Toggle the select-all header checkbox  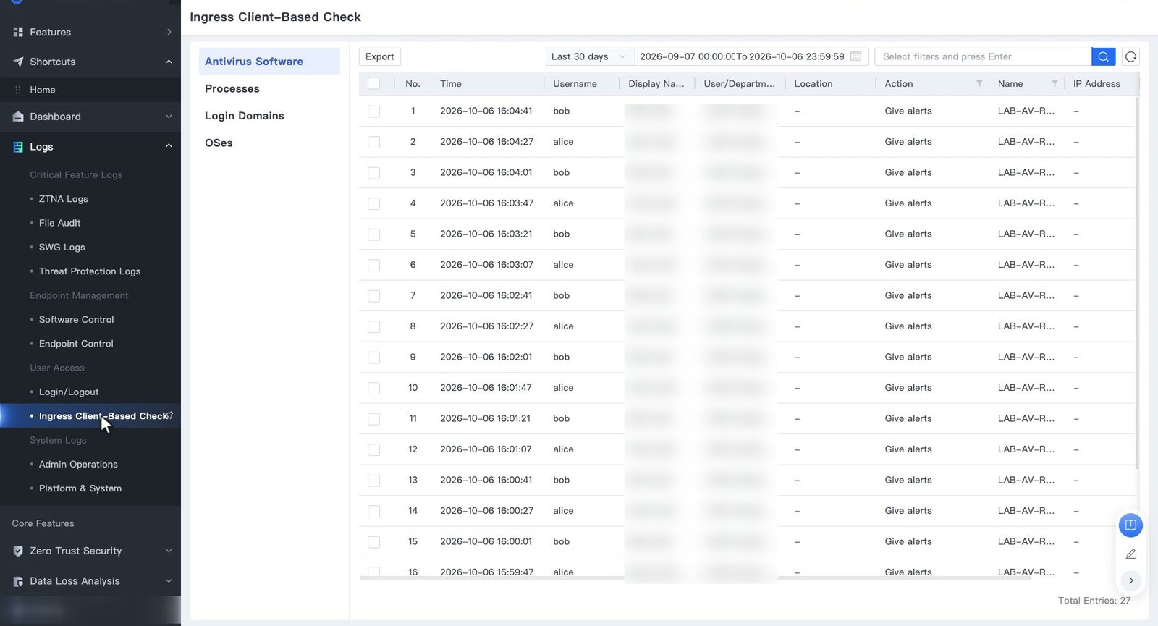pos(374,84)
